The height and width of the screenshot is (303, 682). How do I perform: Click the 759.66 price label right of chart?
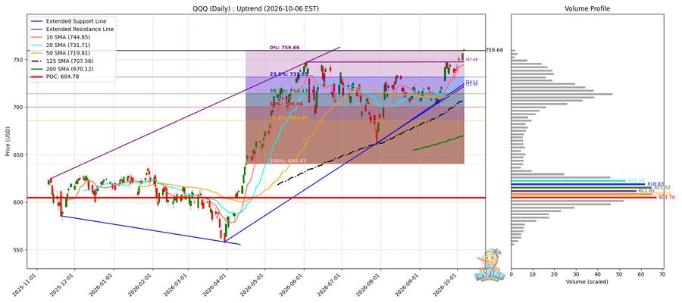[494, 51]
